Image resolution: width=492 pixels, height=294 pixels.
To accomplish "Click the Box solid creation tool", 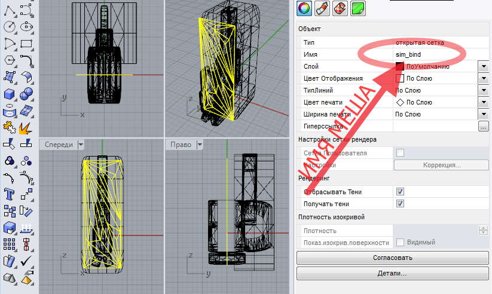I will [x=10, y=94].
